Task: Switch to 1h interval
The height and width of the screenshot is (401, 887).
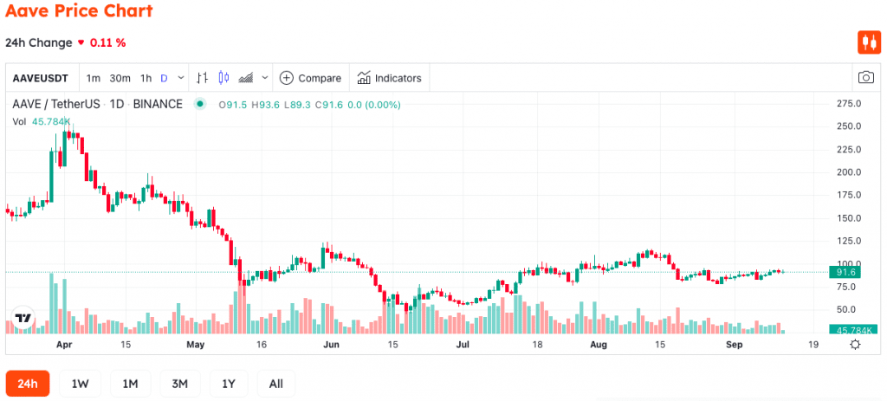Action: coord(146,78)
